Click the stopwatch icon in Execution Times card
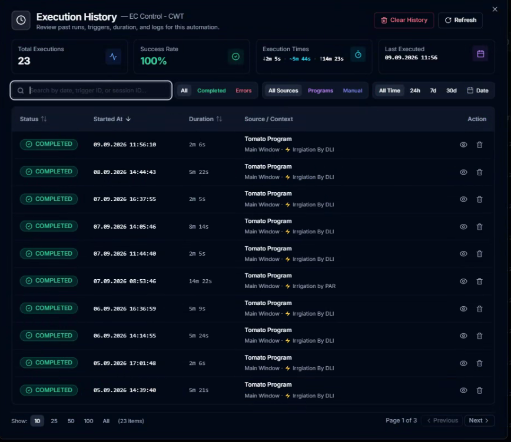 click(x=358, y=54)
